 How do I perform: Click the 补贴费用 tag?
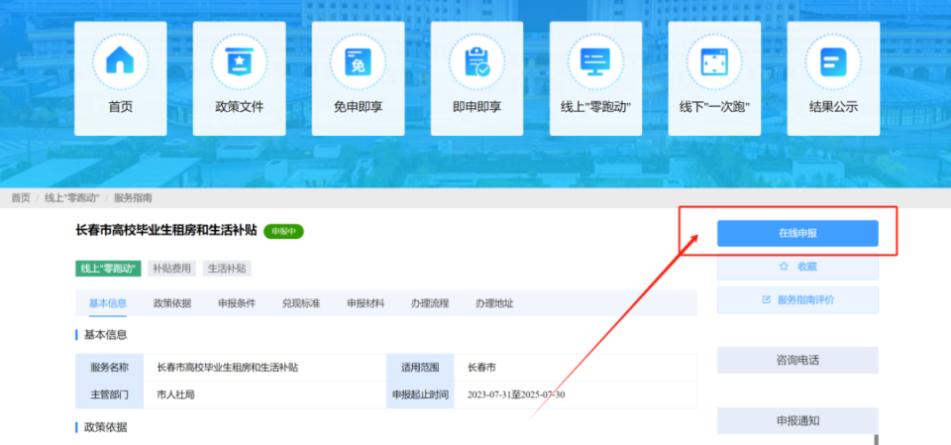pyautogui.click(x=171, y=269)
